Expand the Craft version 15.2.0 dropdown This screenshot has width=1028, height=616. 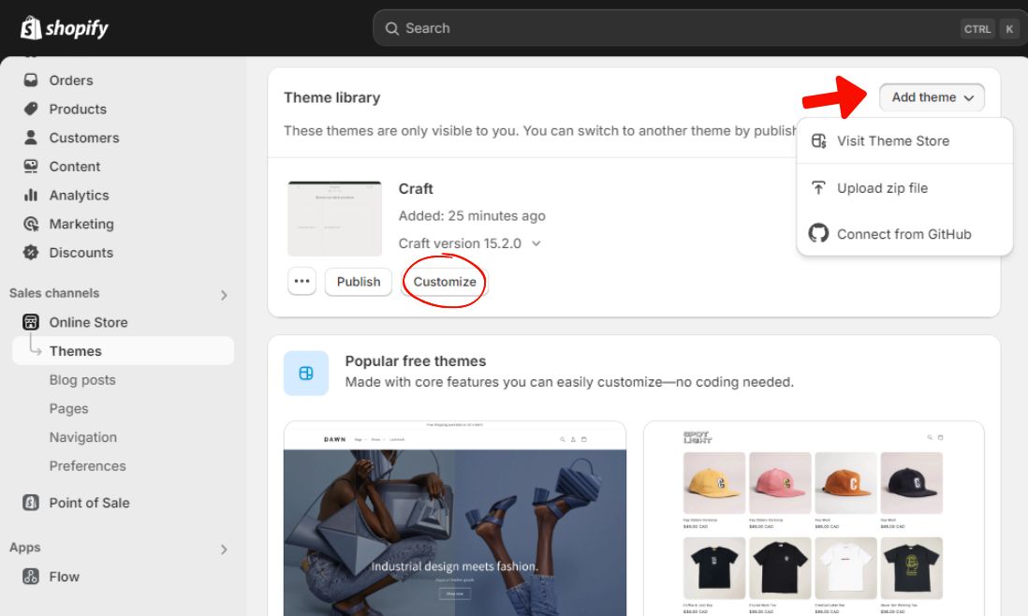coord(536,243)
